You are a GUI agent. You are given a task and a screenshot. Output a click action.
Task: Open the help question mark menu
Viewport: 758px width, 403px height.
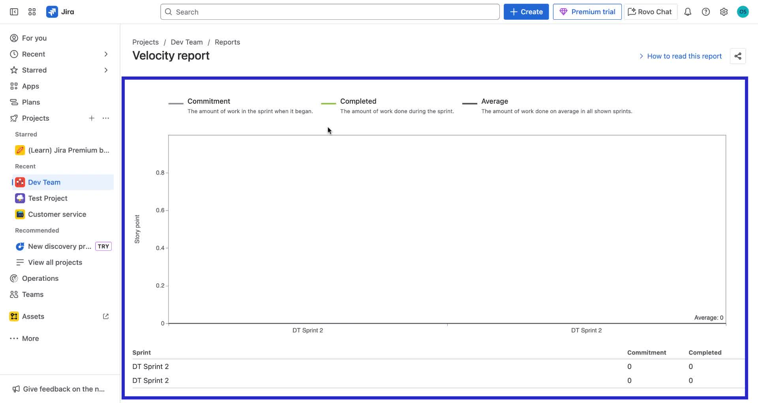(x=706, y=12)
